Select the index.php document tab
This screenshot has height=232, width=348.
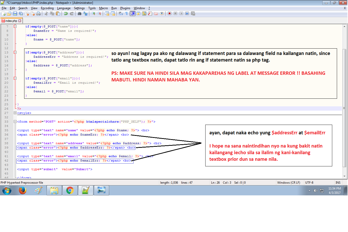(x=11, y=21)
